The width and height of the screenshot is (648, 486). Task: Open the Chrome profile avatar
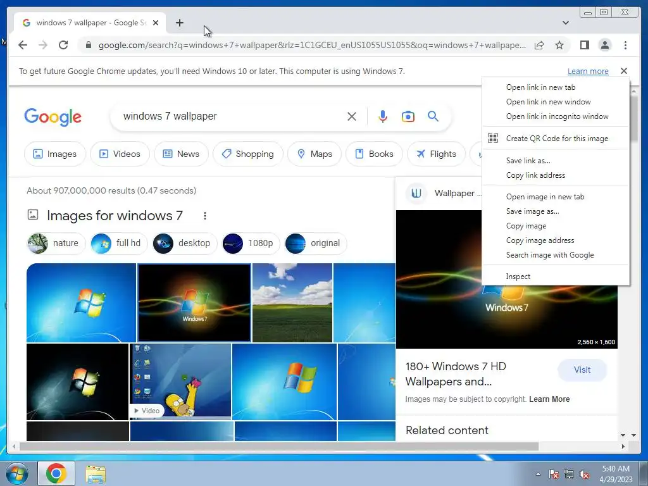(x=604, y=45)
